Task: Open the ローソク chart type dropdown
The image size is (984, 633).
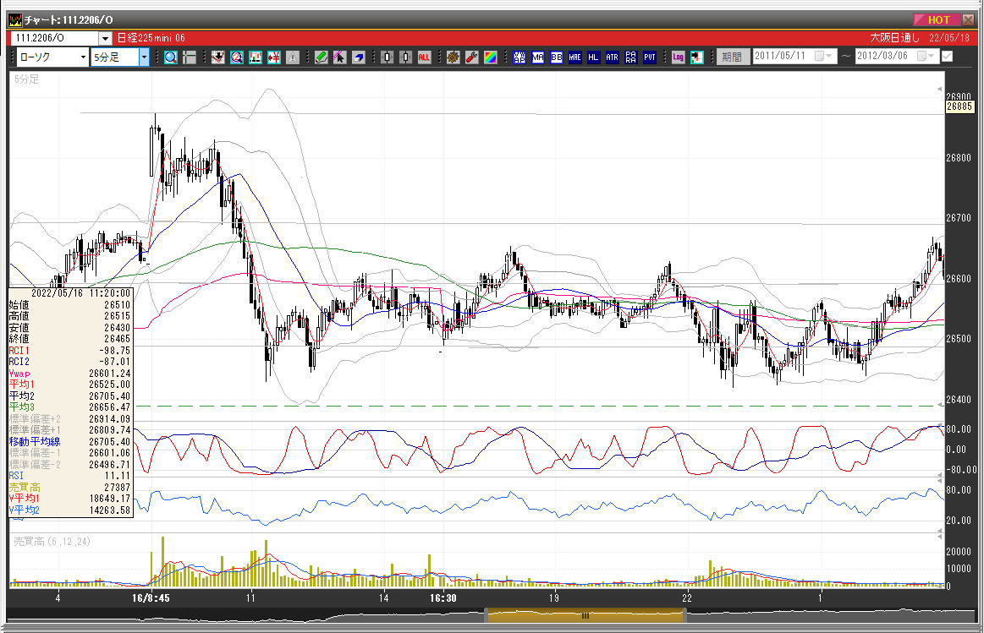Action: click(83, 57)
